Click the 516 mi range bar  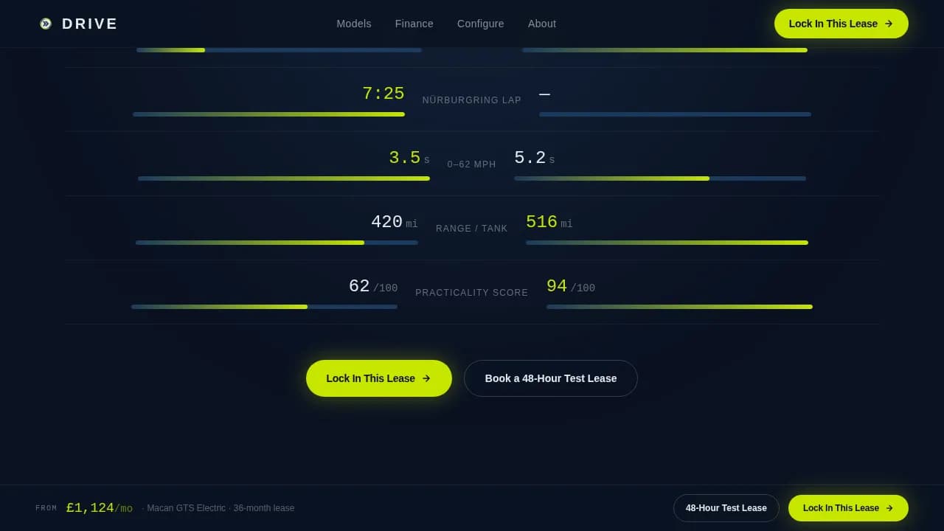coord(667,243)
